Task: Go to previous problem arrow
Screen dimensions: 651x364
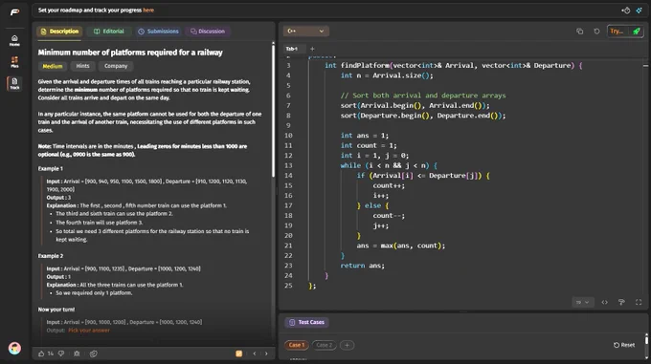Action: (x=255, y=353)
